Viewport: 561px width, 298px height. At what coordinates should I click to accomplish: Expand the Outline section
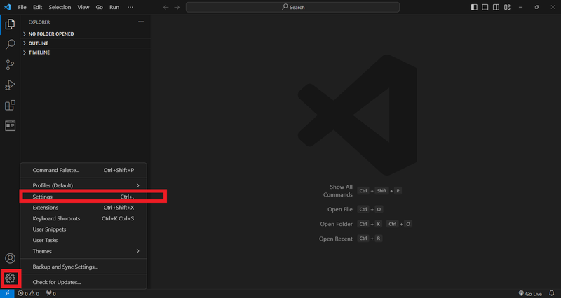[x=86, y=43]
